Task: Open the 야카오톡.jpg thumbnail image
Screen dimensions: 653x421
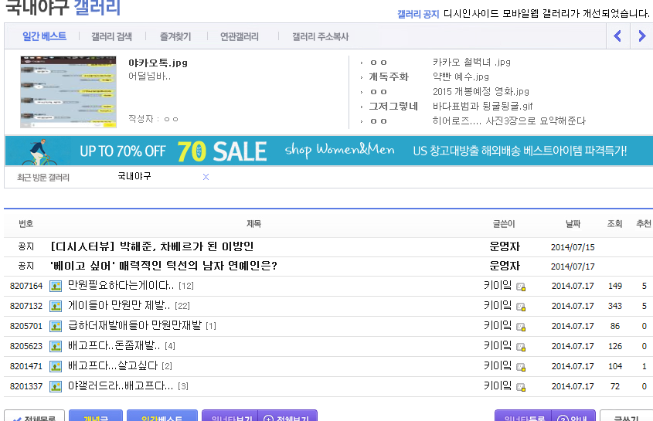Action: pos(68,92)
